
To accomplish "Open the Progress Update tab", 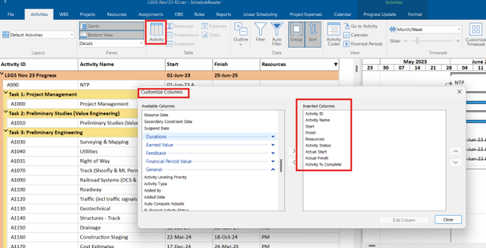I will tap(379, 14).
